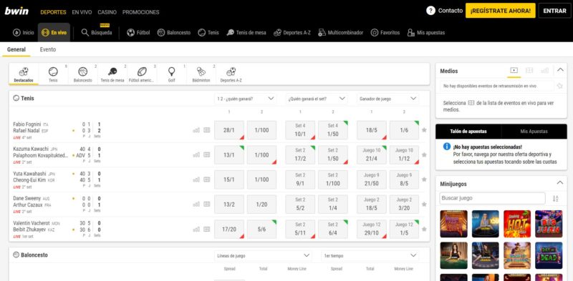Open '¿Quién ganará el set?' market dropdown

(x=317, y=99)
